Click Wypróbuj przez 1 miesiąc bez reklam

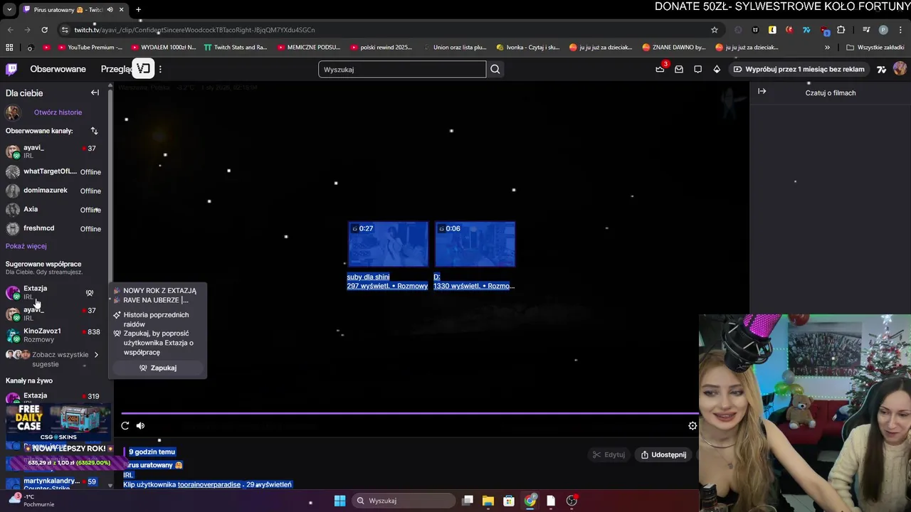point(799,69)
